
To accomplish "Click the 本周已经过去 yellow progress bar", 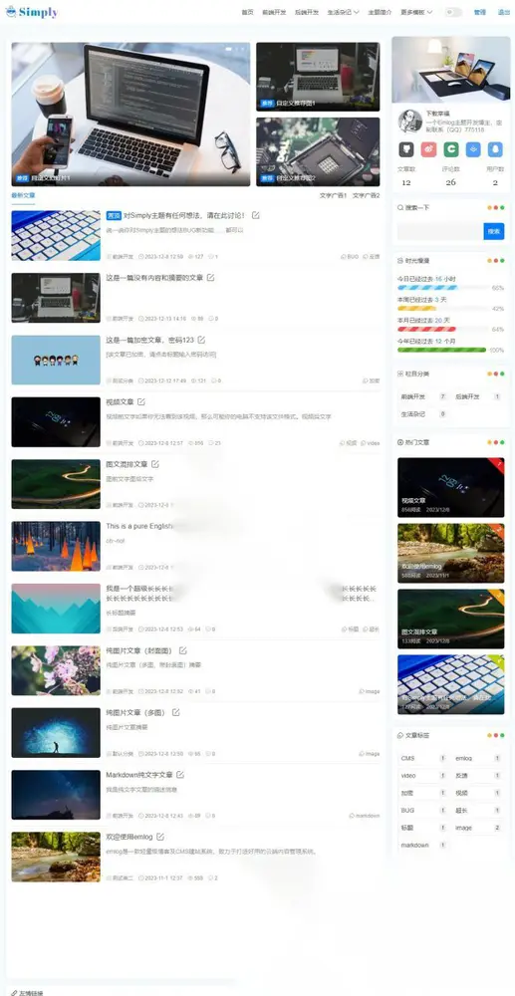I will pyautogui.click(x=416, y=308).
